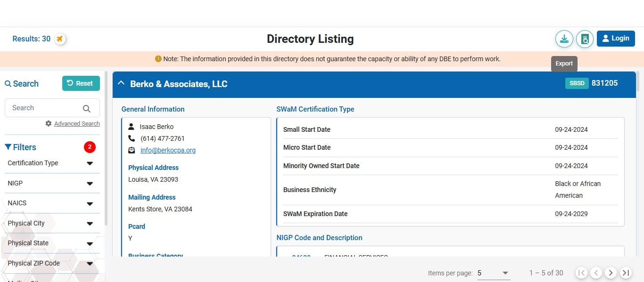The height and width of the screenshot is (282, 644).
Task: Click the warning icon in the note banner
Action: click(158, 59)
